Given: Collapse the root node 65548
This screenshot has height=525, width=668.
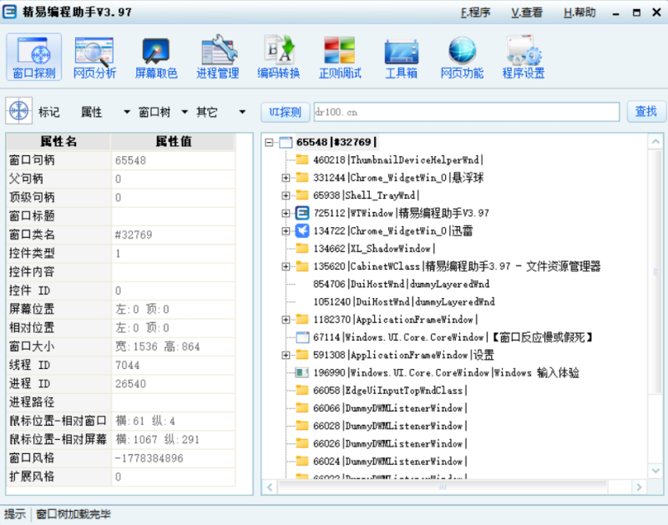Looking at the screenshot, I should coord(269,142).
